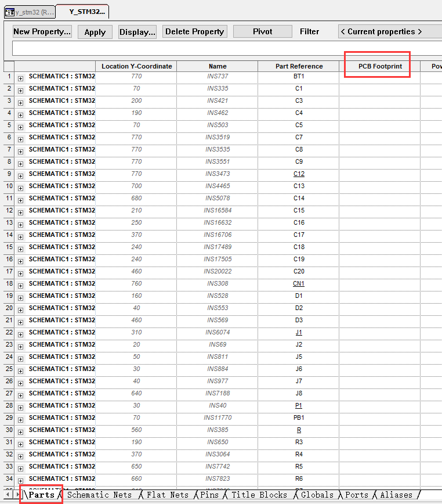Click the Delete Property button
The height and width of the screenshot is (504, 442).
[195, 32]
